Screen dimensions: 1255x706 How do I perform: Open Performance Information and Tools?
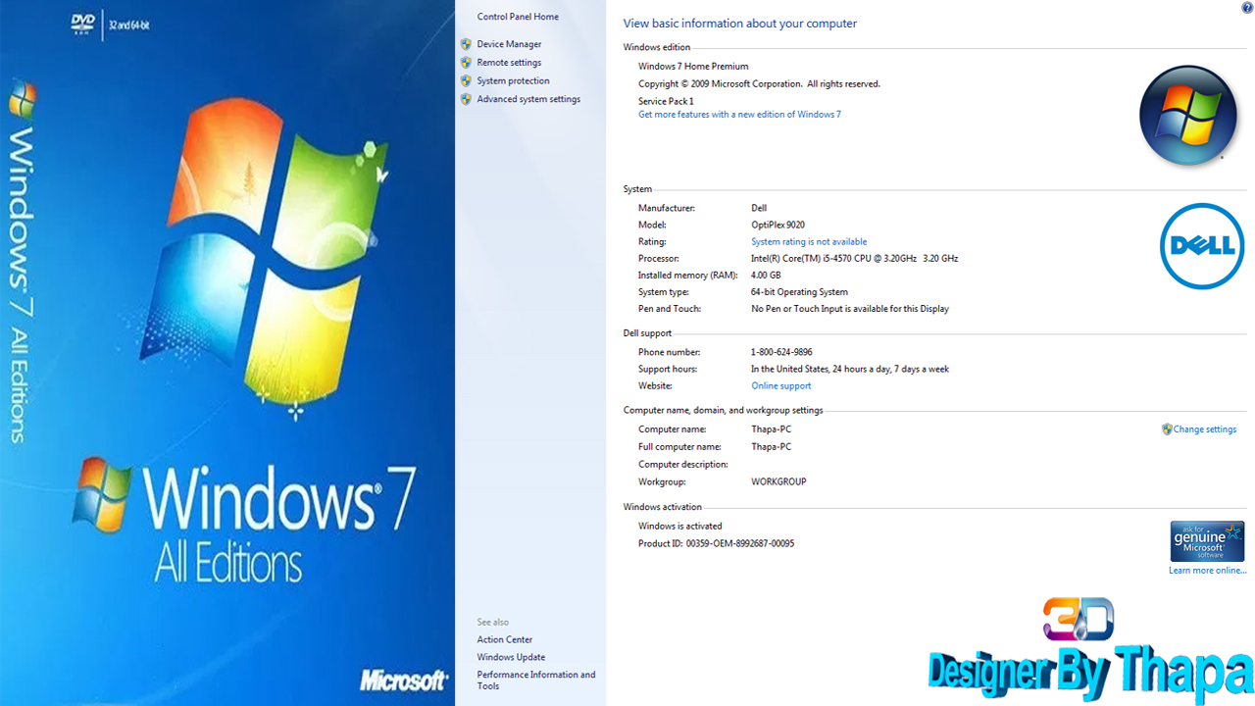tap(536, 681)
